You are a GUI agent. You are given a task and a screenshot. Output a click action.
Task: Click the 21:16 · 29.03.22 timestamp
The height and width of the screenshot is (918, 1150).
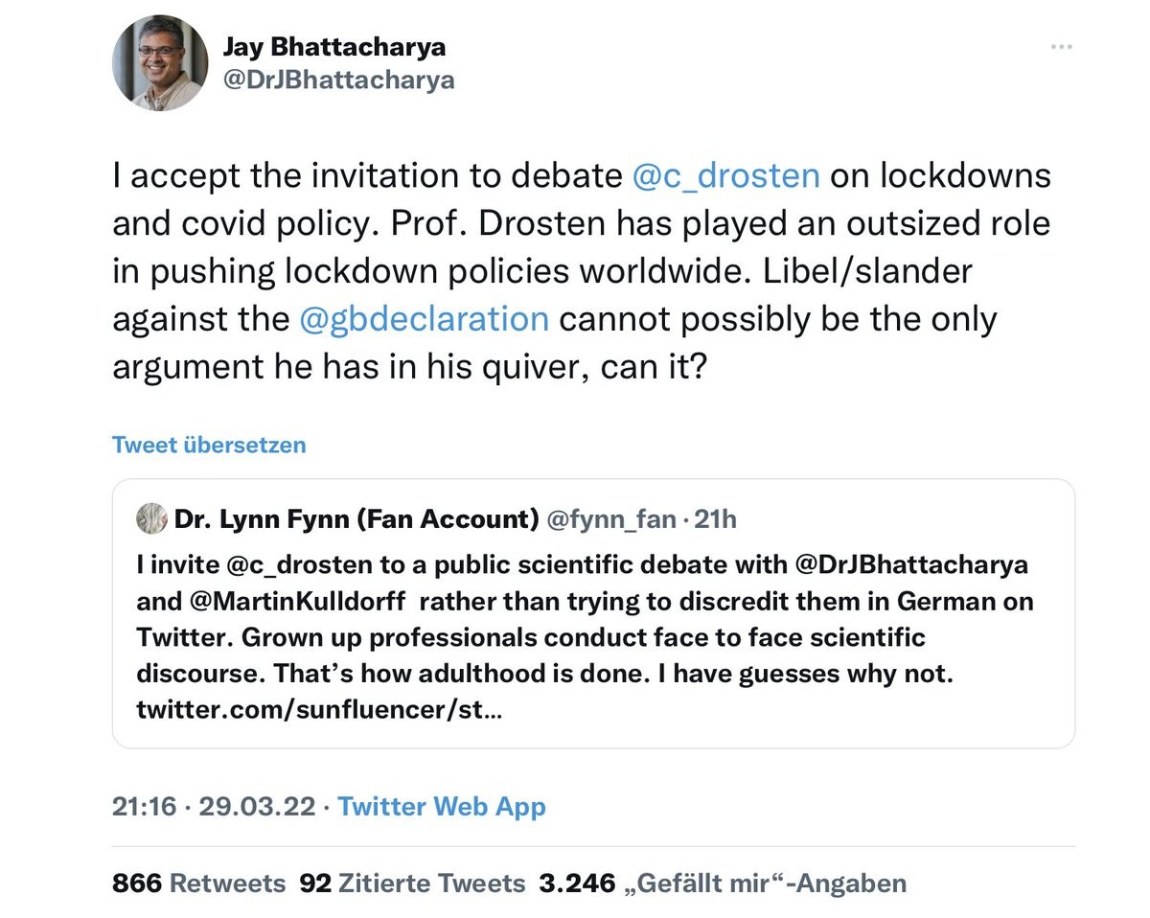click(213, 806)
